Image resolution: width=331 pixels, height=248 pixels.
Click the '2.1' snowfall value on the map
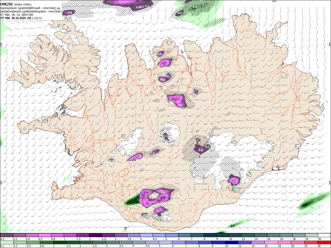point(161,199)
